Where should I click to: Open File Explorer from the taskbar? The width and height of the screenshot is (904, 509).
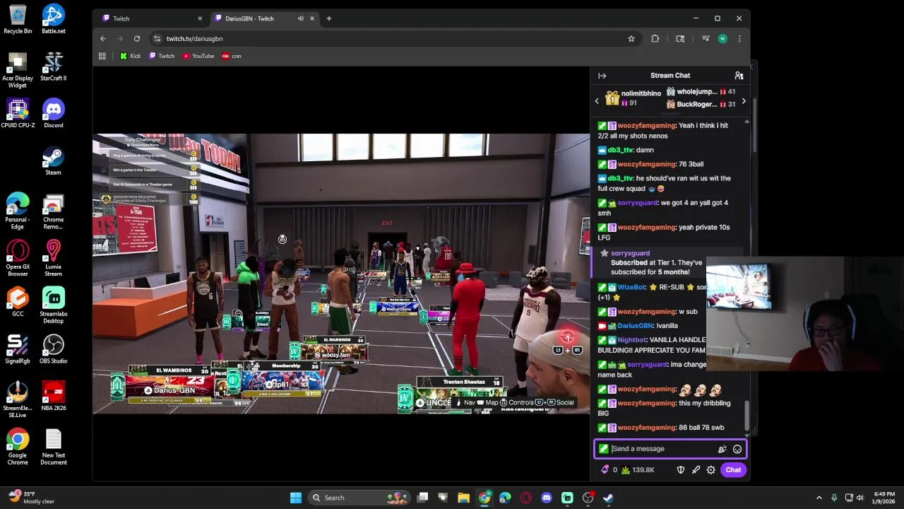tap(463, 498)
